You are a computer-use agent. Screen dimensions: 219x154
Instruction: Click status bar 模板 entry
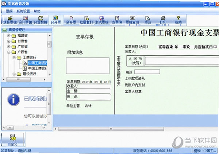[x=204, y=151]
